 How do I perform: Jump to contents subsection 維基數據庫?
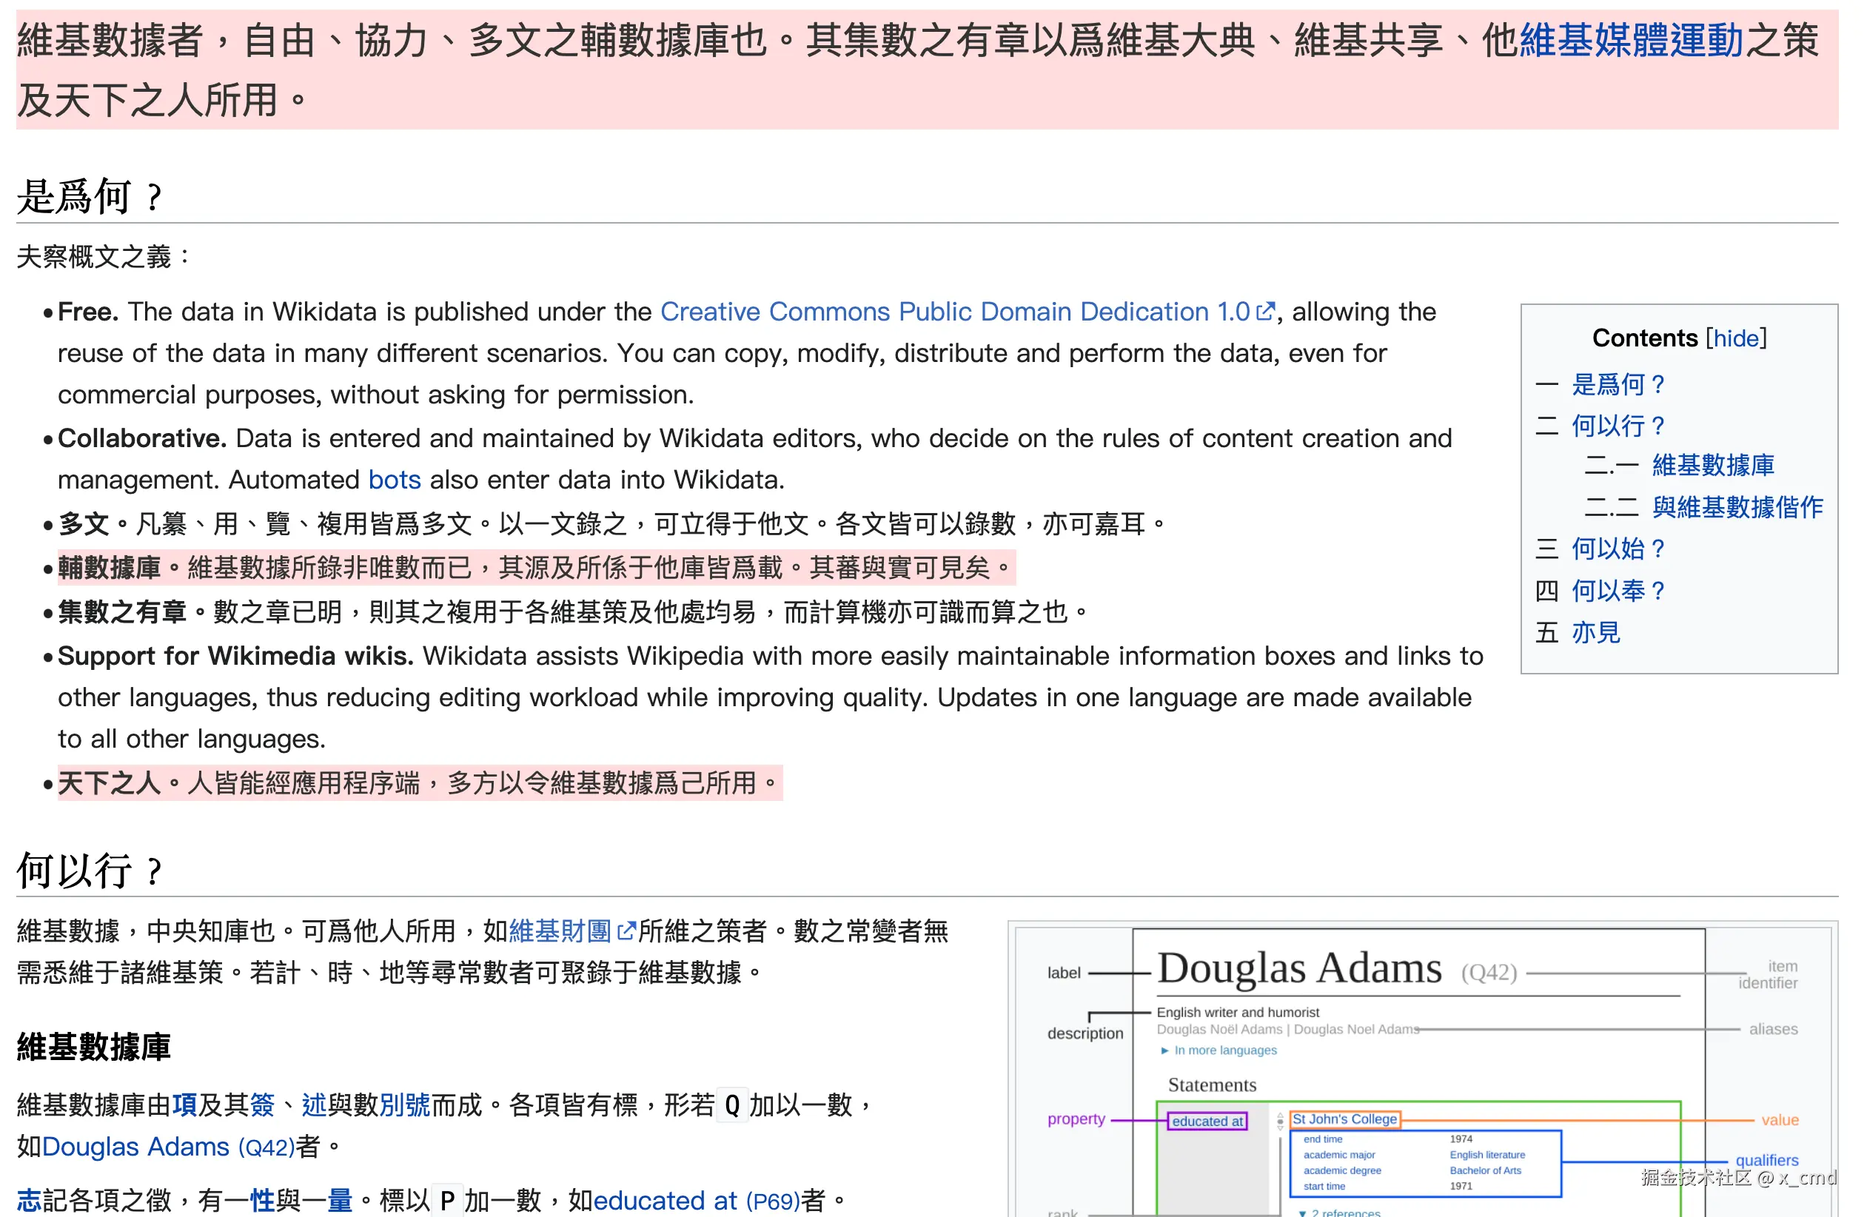click(1713, 466)
